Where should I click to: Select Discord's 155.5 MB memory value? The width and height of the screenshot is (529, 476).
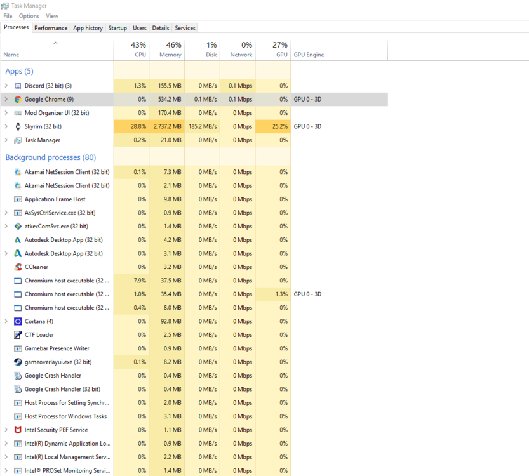pos(167,86)
